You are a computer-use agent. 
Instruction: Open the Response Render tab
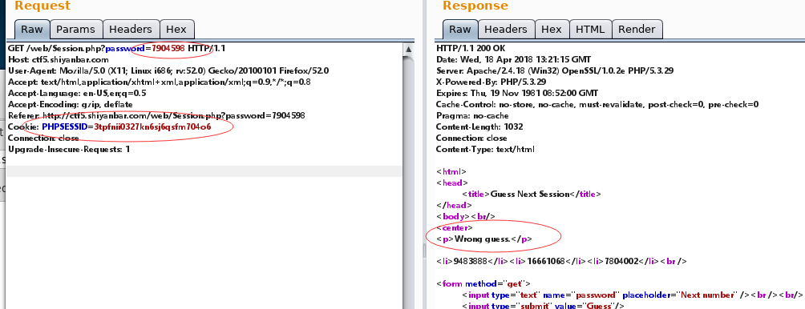click(637, 29)
